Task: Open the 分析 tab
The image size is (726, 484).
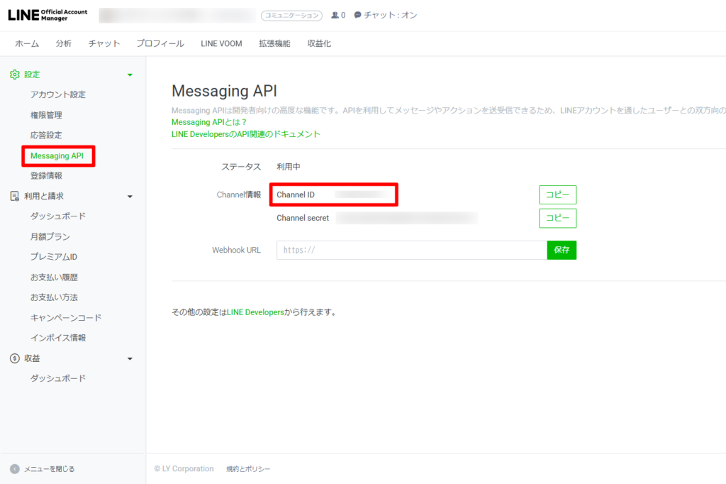Action: click(x=63, y=43)
